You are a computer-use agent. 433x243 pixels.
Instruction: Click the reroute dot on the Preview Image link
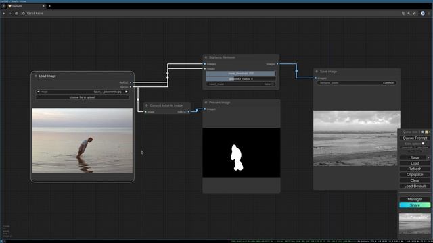197,110
